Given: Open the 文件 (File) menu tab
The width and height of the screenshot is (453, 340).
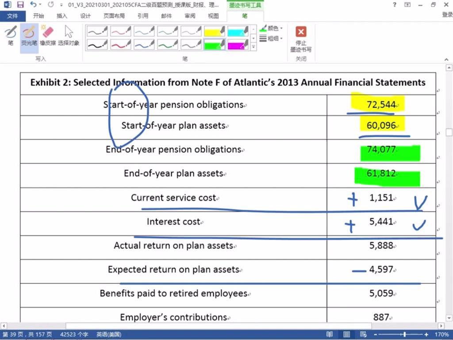Looking at the screenshot, I should point(13,16).
